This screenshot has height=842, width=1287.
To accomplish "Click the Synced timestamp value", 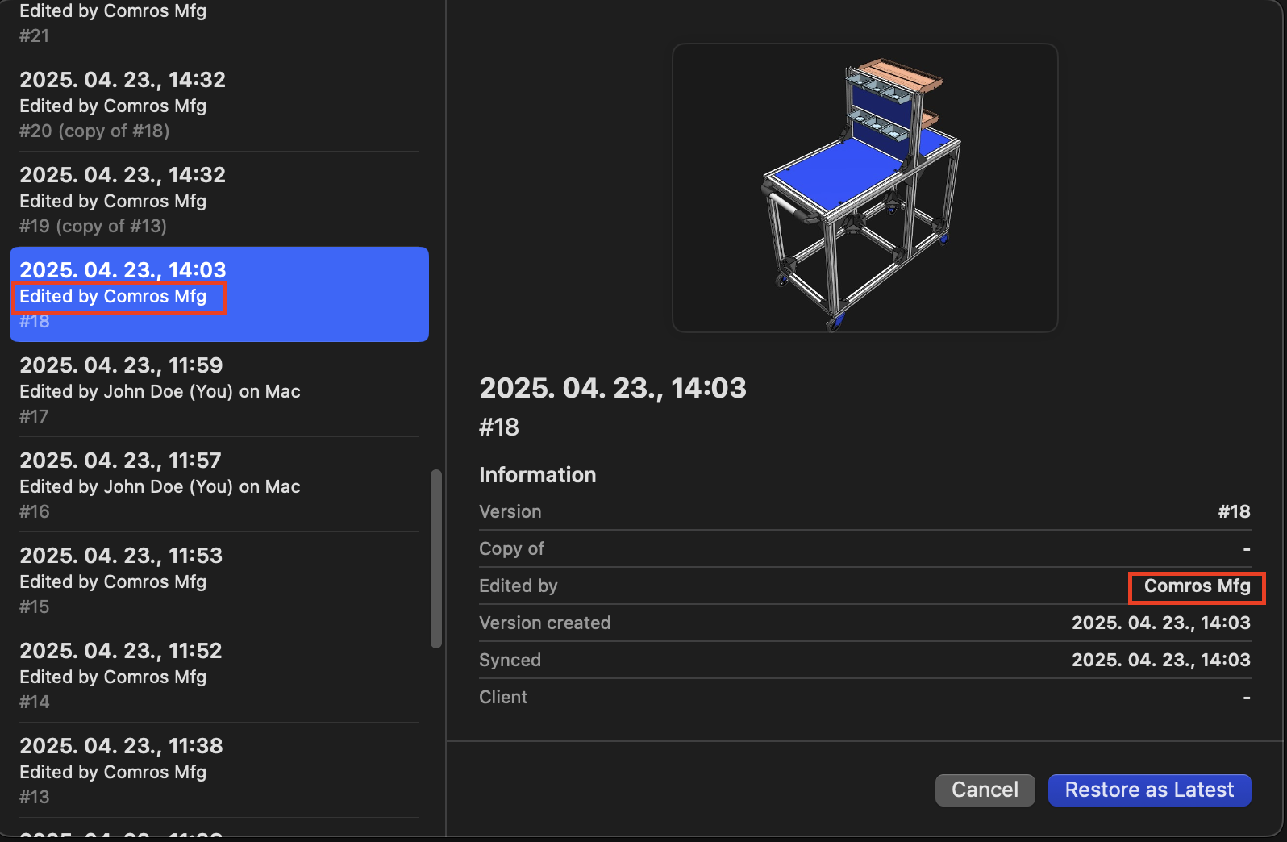I will click(x=1160, y=661).
